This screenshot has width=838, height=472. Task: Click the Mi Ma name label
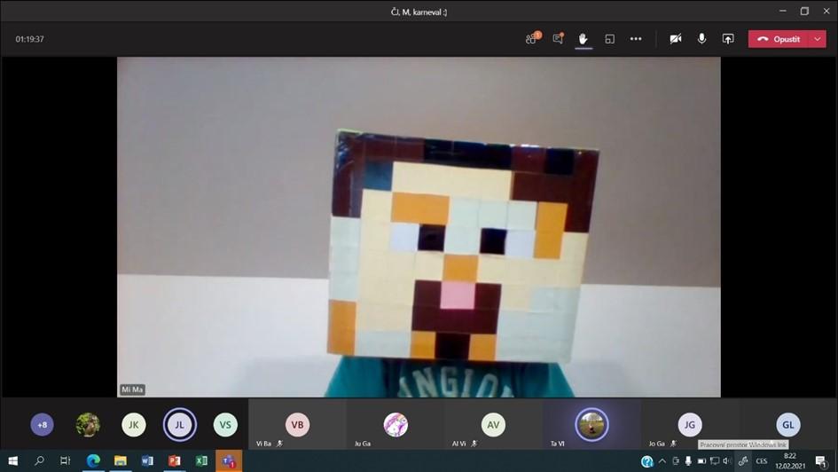pyautogui.click(x=132, y=389)
